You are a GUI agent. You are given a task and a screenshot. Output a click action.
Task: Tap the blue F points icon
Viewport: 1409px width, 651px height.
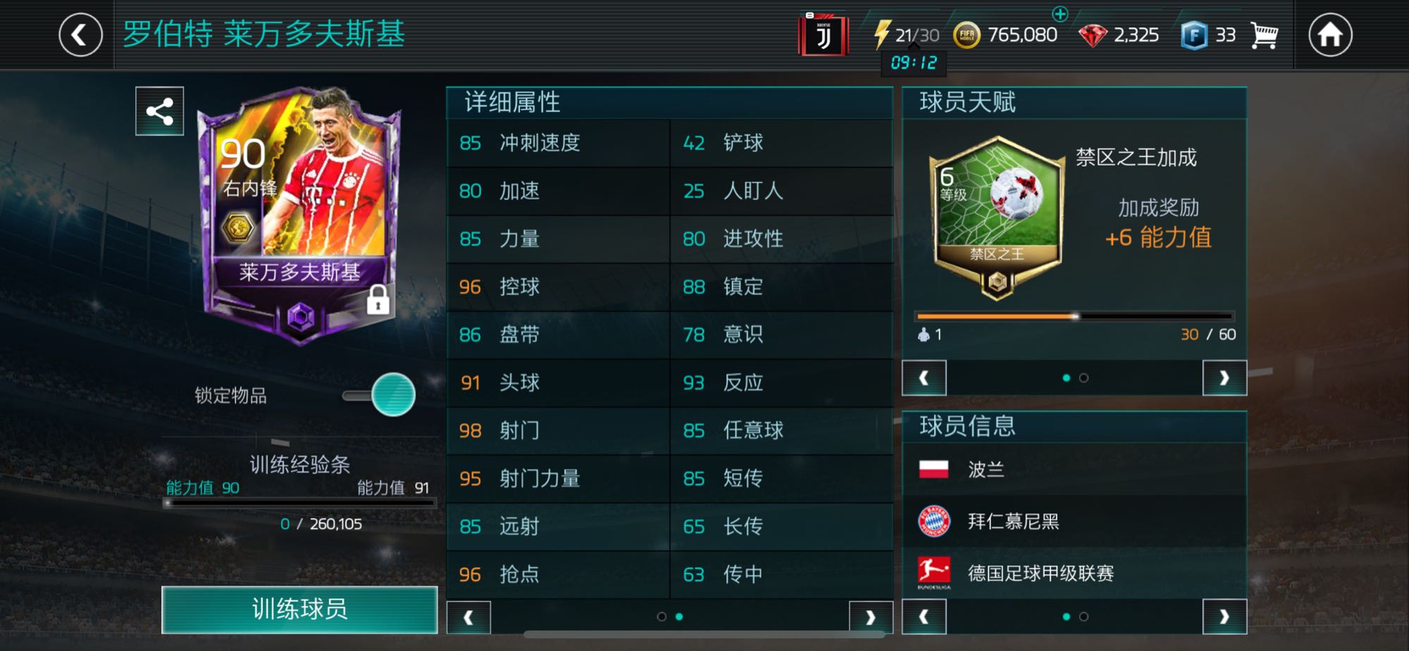[1194, 35]
